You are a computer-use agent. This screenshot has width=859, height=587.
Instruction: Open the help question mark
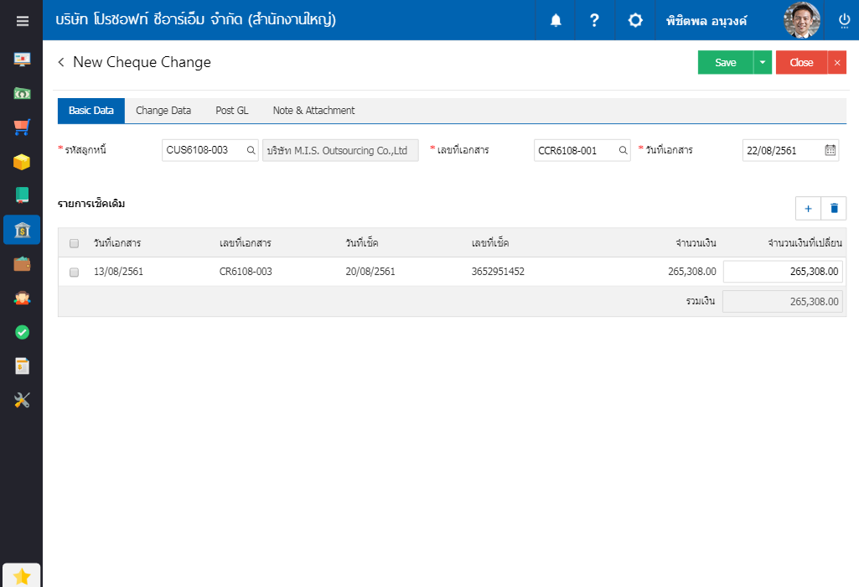tap(594, 20)
